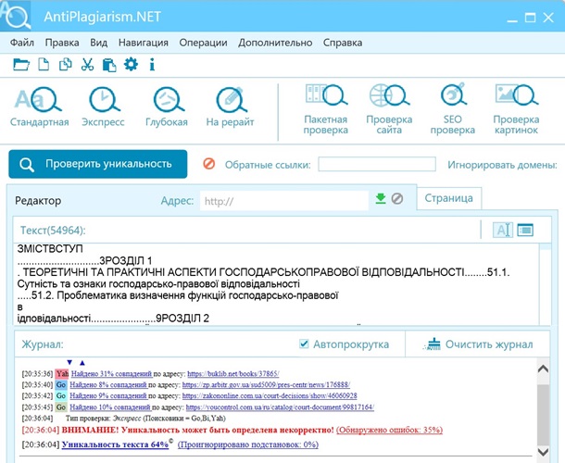Load the page with the green download arrow
The image size is (565, 463).
pyautogui.click(x=381, y=198)
